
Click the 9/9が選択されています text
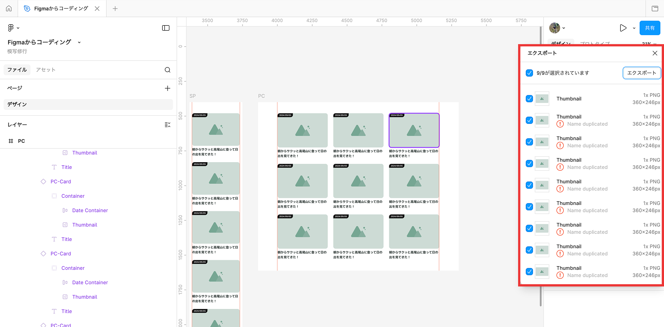pos(563,73)
